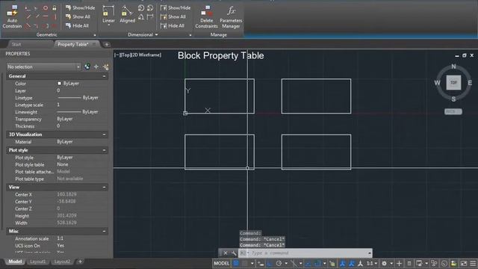Image resolution: width=478 pixels, height=269 pixels.
Task: Click geometric Hide All button
Action: [77, 26]
